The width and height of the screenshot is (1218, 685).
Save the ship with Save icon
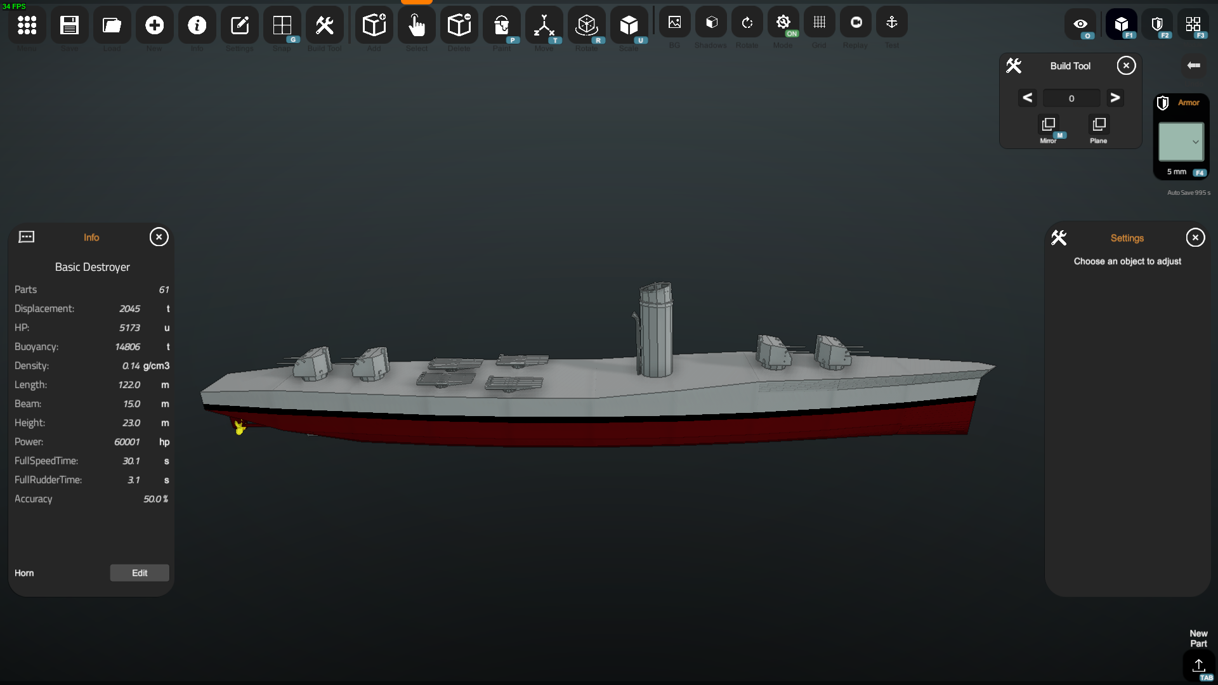[x=69, y=25]
